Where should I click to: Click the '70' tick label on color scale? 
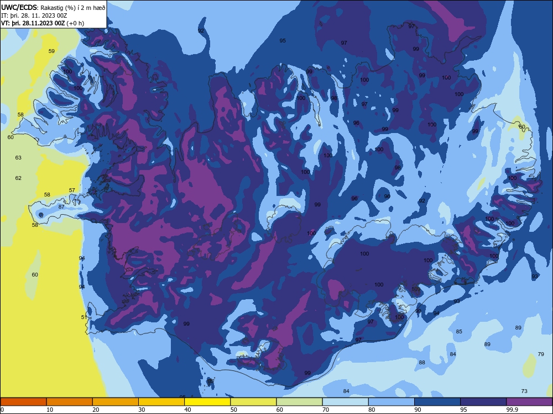point(326,410)
